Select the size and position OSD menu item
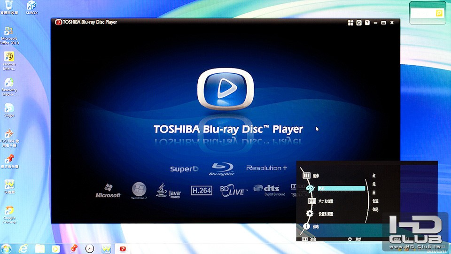The width and height of the screenshot is (451, 254). point(321,201)
